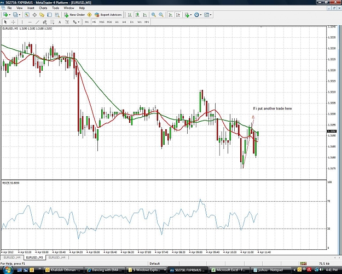This screenshot has width=342, height=274.
Task: Expand the New Chart dropdown arrow
Action: [x=10, y=15]
